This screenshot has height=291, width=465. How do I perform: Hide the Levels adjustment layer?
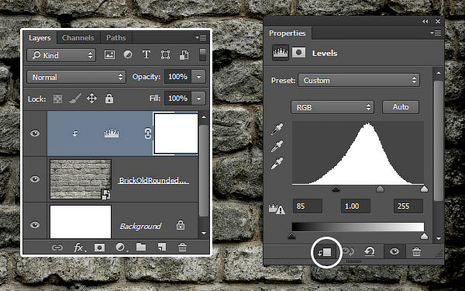(35, 133)
